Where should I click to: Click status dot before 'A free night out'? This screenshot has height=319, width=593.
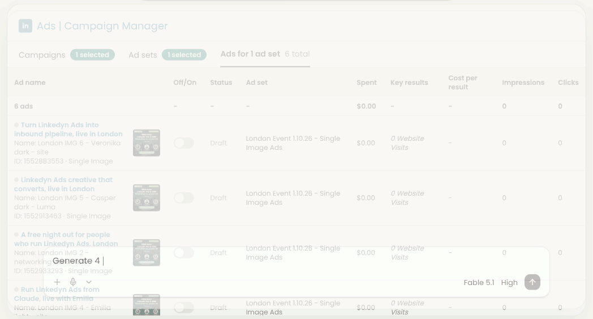[x=16, y=234]
